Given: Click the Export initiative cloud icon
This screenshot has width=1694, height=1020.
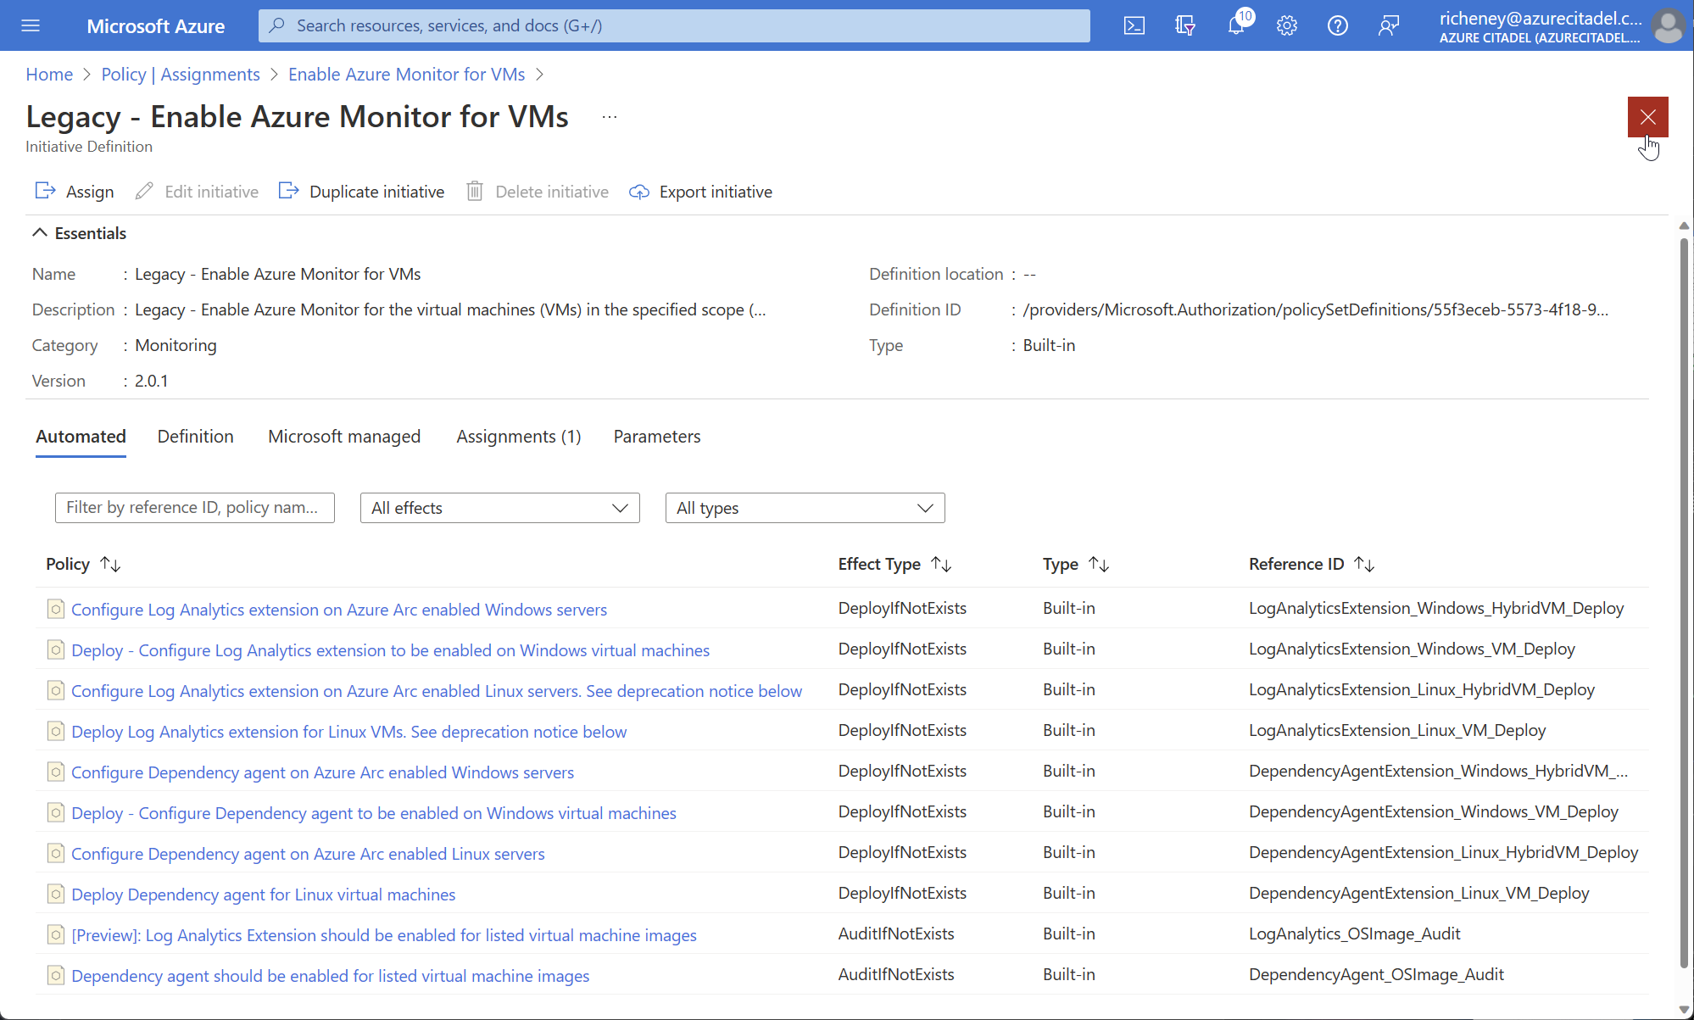Looking at the screenshot, I should pyautogui.click(x=639, y=192).
